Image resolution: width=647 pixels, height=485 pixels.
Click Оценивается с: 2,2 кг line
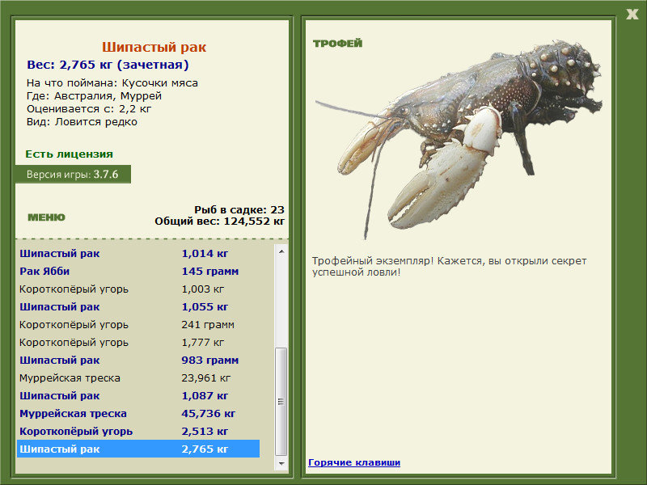click(89, 109)
